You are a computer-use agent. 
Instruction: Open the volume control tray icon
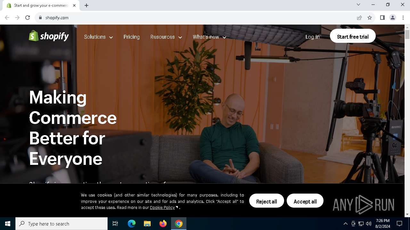tap(369, 224)
